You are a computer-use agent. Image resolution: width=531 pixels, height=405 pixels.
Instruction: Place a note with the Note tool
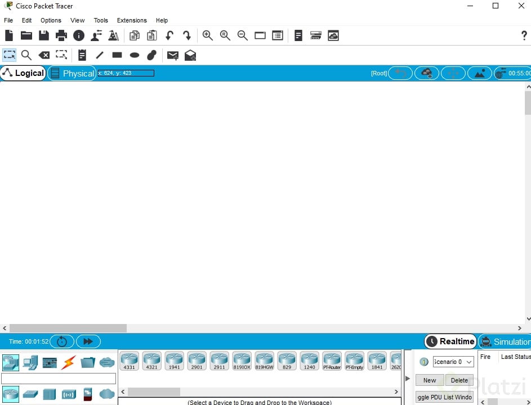coord(82,55)
